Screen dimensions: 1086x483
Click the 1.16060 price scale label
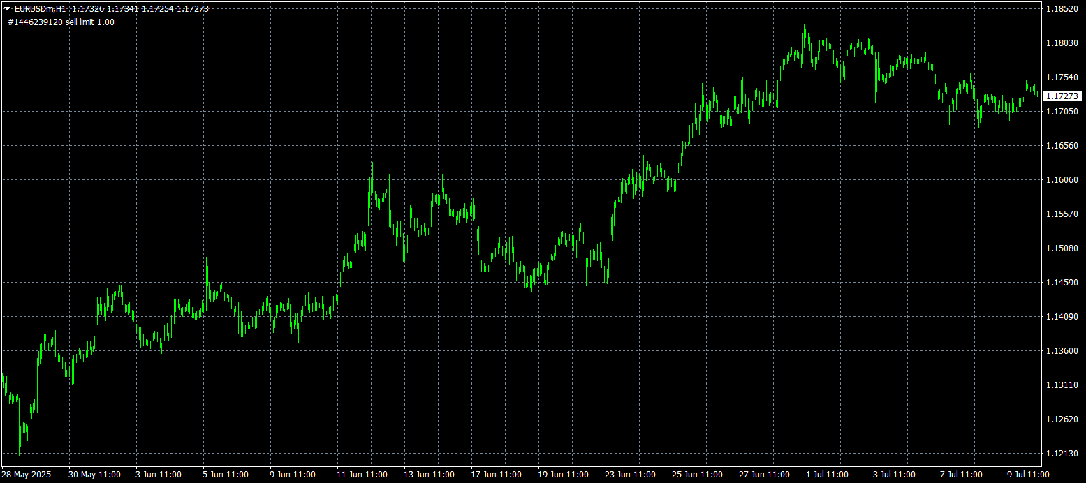pos(1063,180)
